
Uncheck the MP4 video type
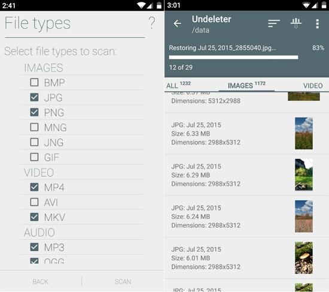(34, 187)
